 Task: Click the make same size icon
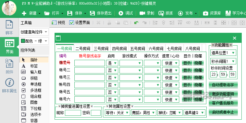(223, 23)
